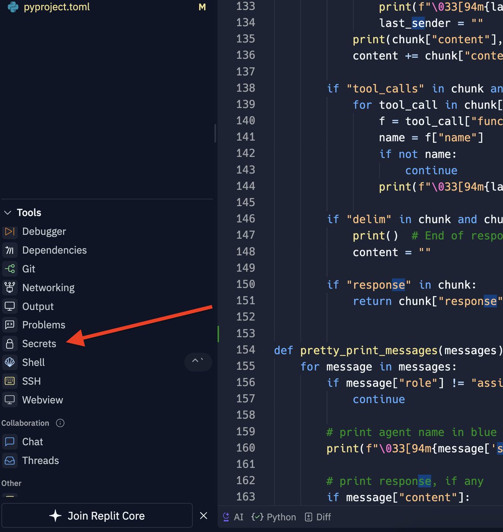Image resolution: width=503 pixels, height=532 pixels.
Task: Click the Diff file icon
Action: click(308, 517)
